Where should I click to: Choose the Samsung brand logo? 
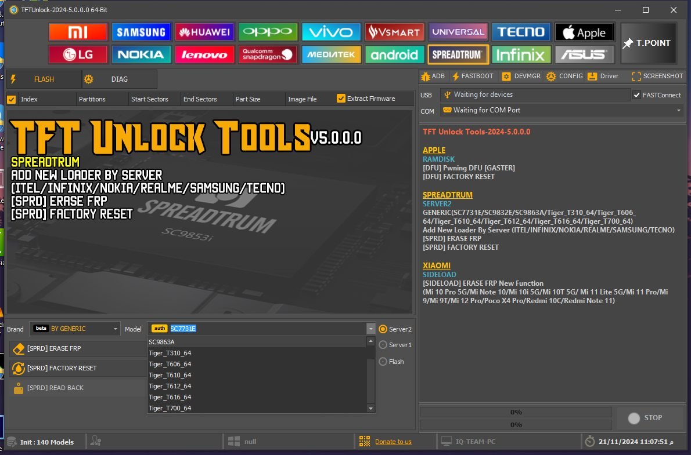click(141, 32)
